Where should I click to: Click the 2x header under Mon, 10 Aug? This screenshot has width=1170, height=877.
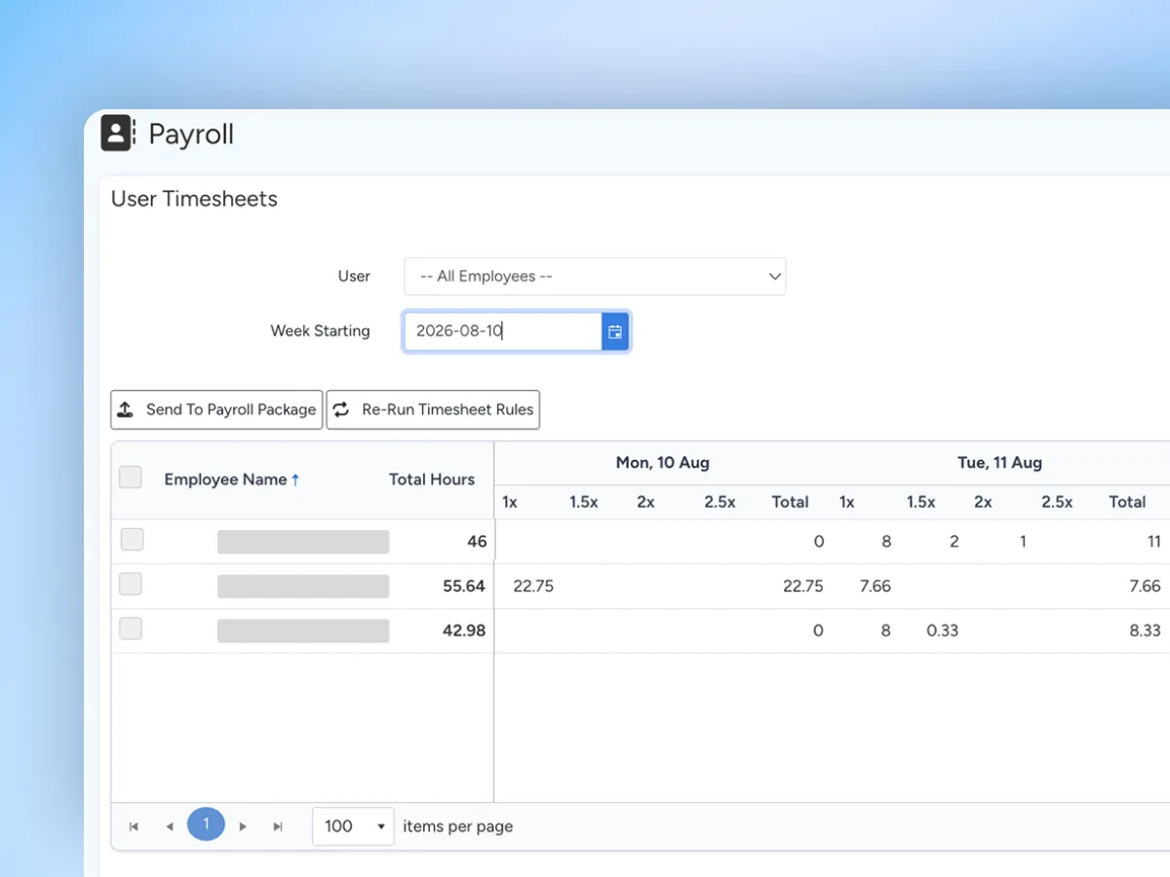[x=645, y=503]
